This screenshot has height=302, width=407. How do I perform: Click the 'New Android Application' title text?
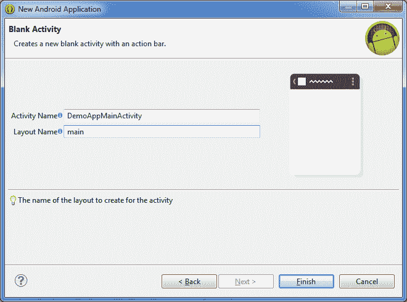59,9
